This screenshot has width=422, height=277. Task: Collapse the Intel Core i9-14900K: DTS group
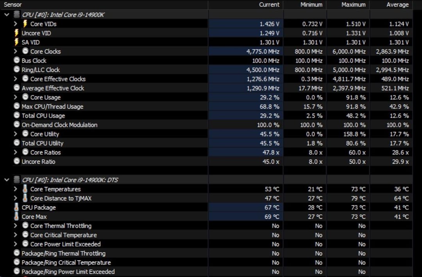point(7,180)
